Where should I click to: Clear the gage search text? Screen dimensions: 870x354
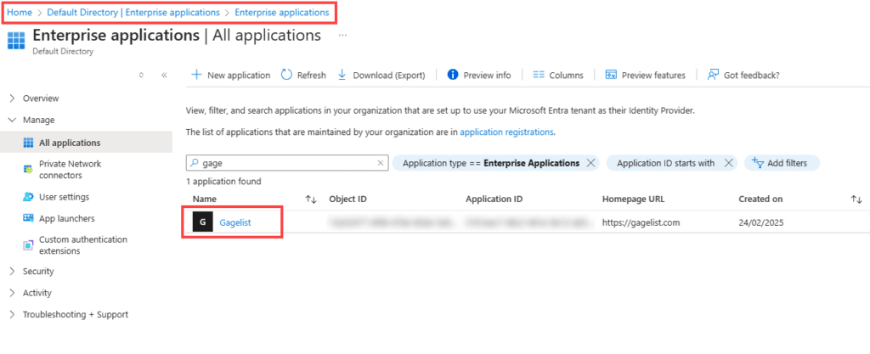380,163
